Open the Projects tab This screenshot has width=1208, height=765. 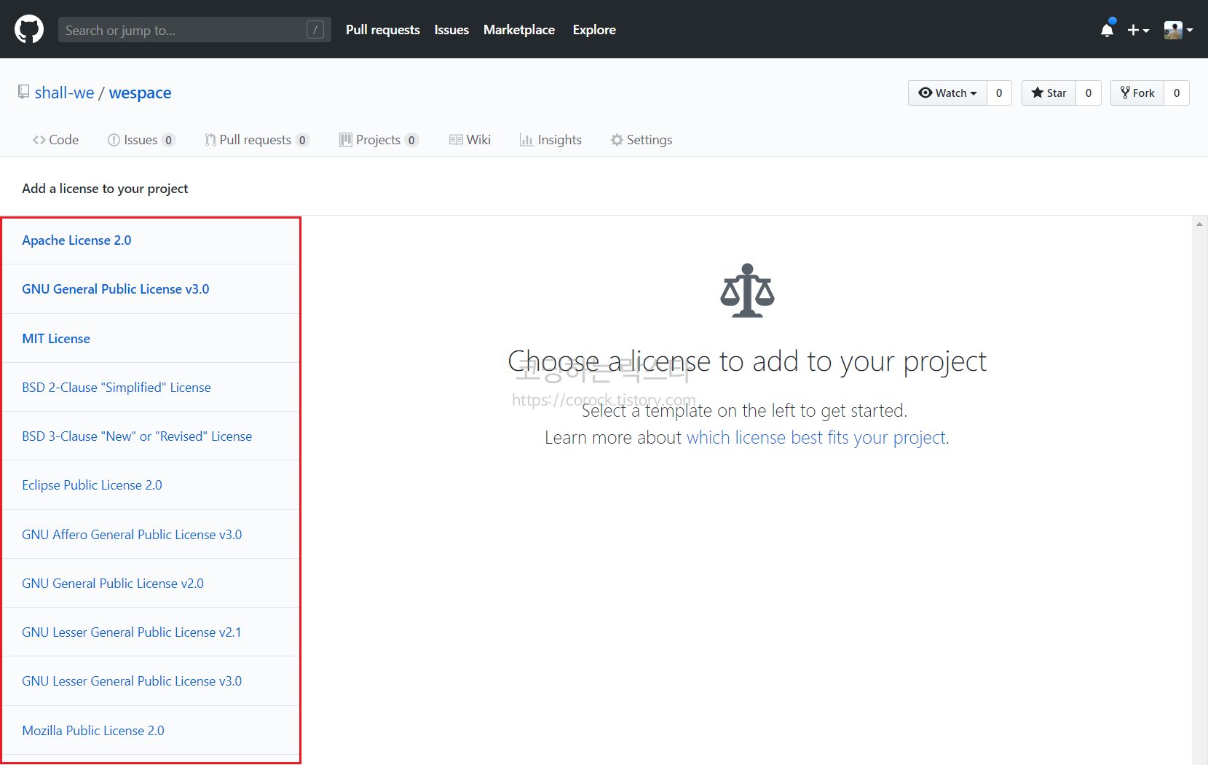point(379,140)
